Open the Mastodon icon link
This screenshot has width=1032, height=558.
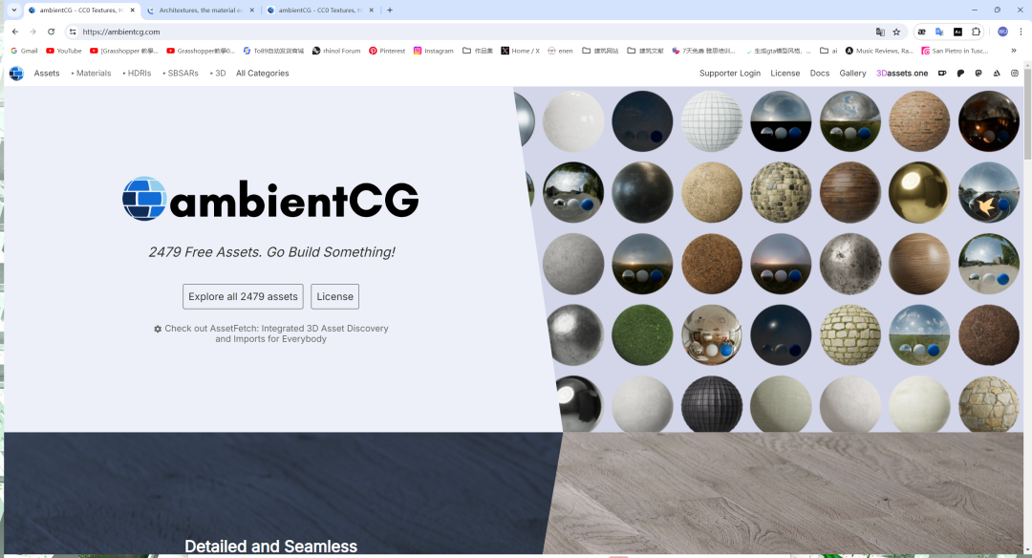[x=978, y=73]
